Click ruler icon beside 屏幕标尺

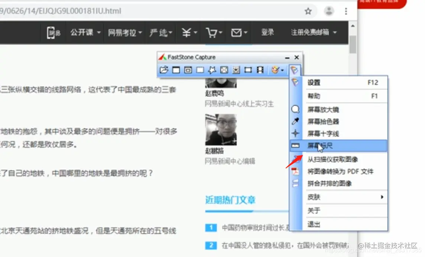click(295, 146)
